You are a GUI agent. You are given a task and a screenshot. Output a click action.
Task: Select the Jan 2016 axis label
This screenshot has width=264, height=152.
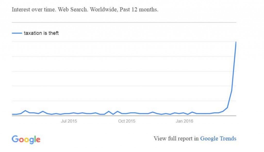click(x=184, y=121)
